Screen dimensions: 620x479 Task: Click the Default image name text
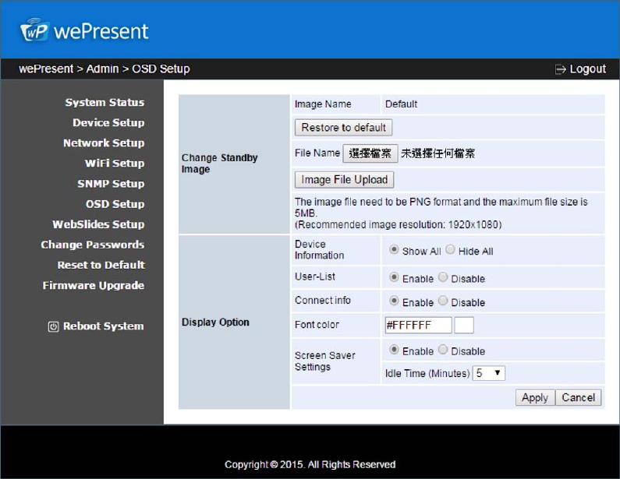401,104
